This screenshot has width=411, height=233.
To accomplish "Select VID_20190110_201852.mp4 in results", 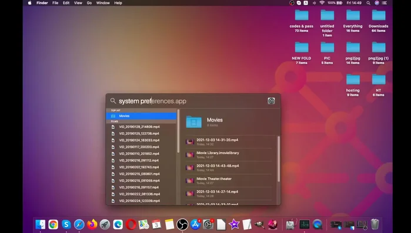I will [142, 154].
